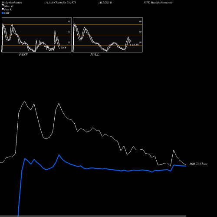Click the '(ALLIED D' stock name text
The height and width of the screenshot is (217, 217).
coord(105,3)
